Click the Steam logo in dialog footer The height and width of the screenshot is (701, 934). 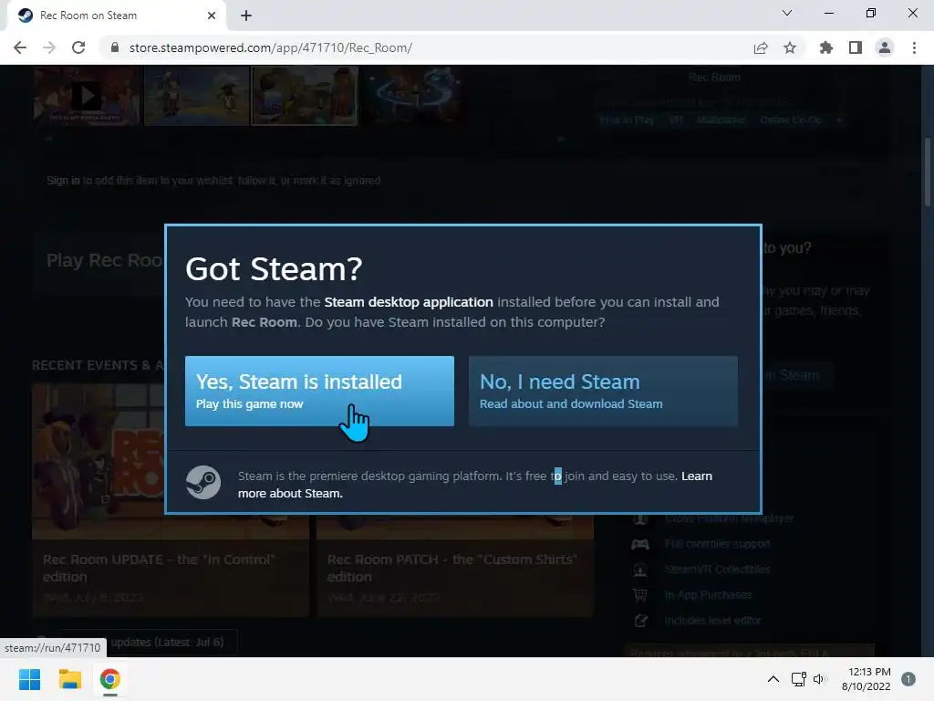point(203,482)
